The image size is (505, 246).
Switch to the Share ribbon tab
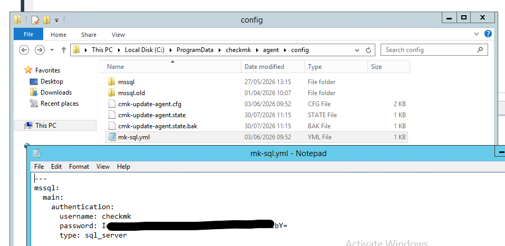[x=89, y=35]
